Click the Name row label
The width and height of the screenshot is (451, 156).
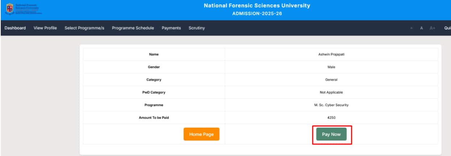(154, 55)
